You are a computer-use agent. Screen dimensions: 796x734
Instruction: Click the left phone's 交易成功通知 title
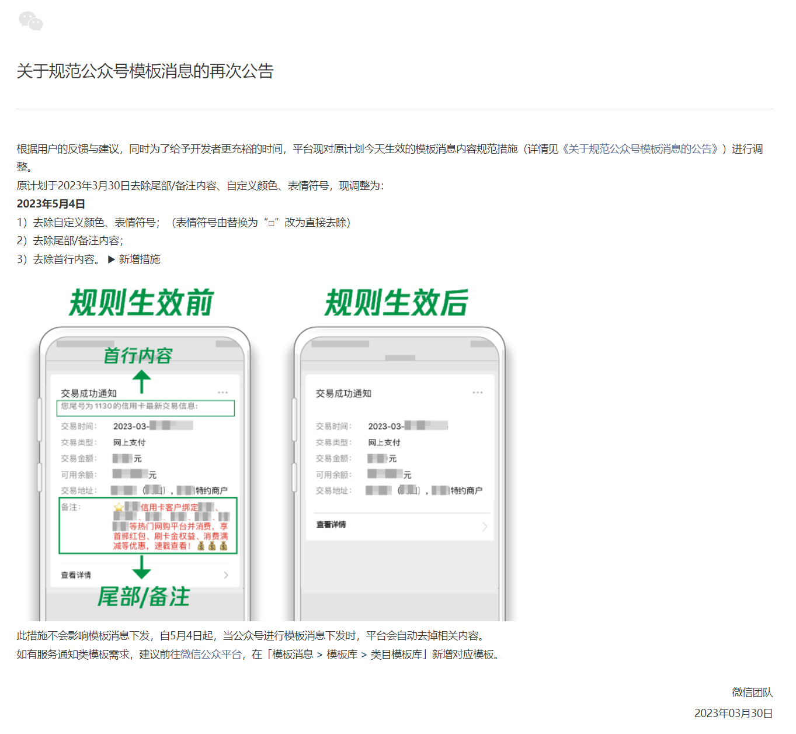pyautogui.click(x=89, y=393)
